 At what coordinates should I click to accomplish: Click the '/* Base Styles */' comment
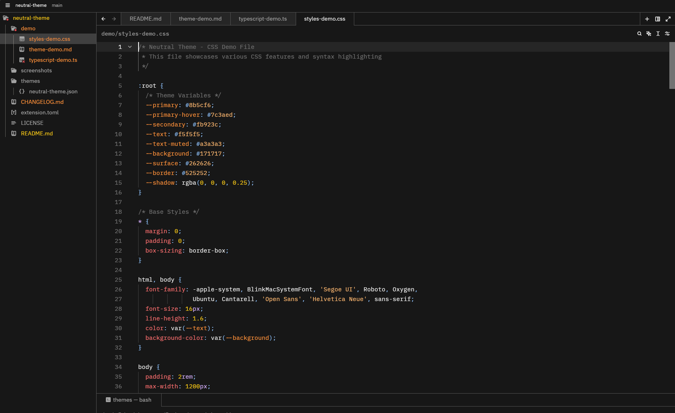(x=169, y=212)
